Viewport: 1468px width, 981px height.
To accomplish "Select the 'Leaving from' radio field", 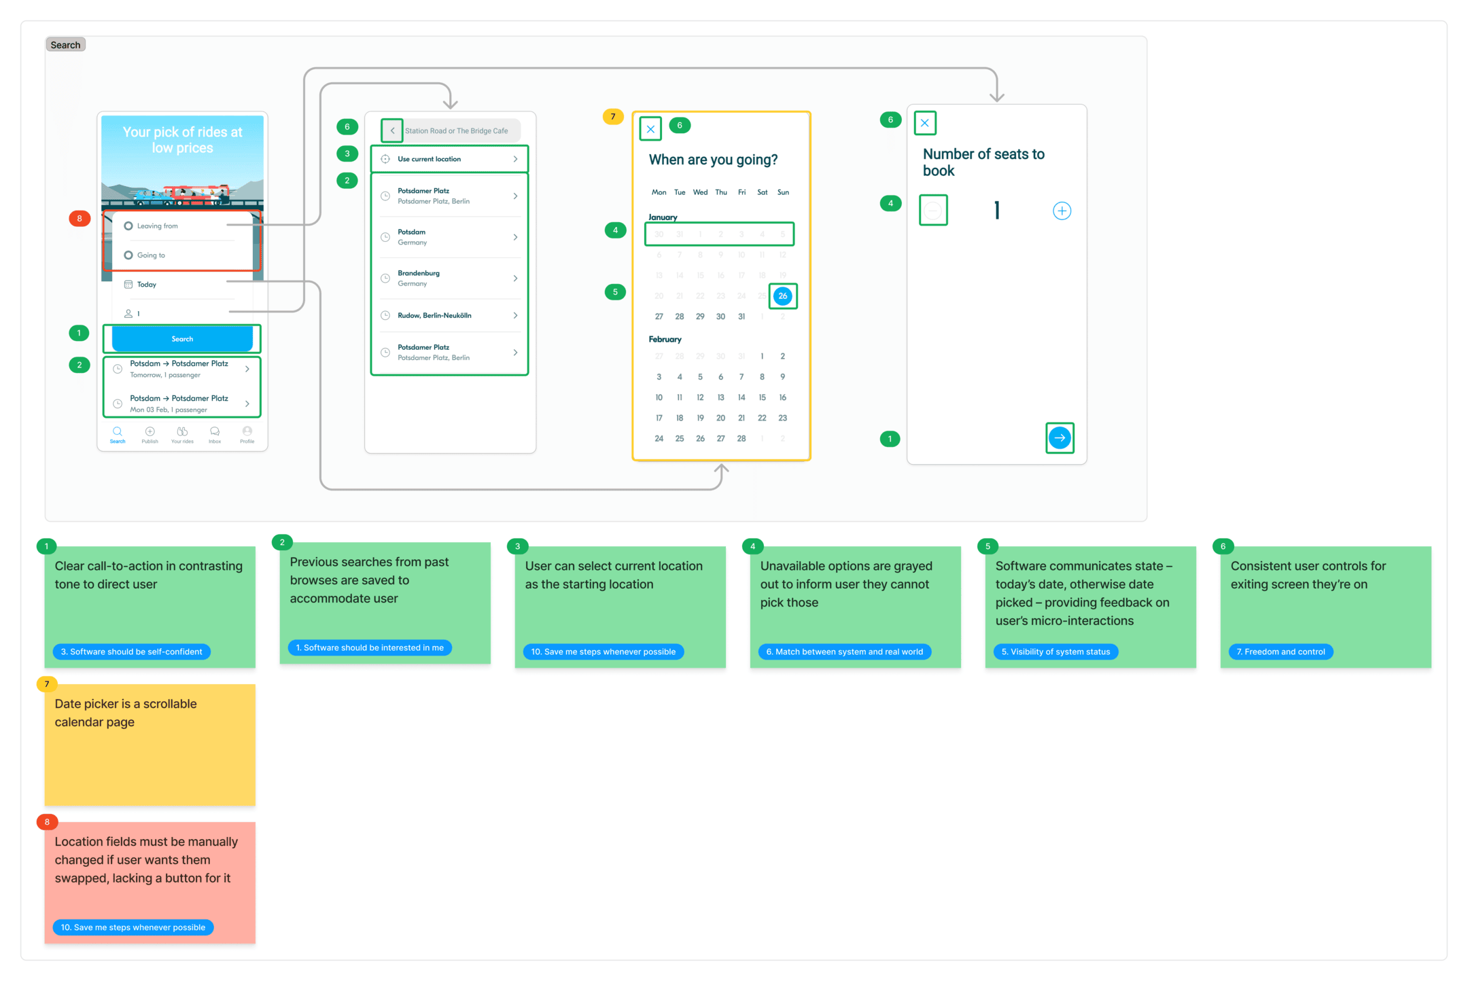I will tap(128, 226).
